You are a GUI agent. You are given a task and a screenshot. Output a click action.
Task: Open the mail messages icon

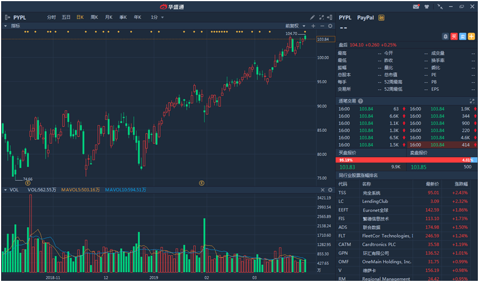(x=416, y=7)
